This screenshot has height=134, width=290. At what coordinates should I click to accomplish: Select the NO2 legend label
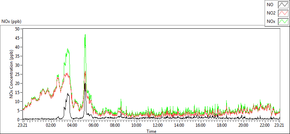click(271, 13)
